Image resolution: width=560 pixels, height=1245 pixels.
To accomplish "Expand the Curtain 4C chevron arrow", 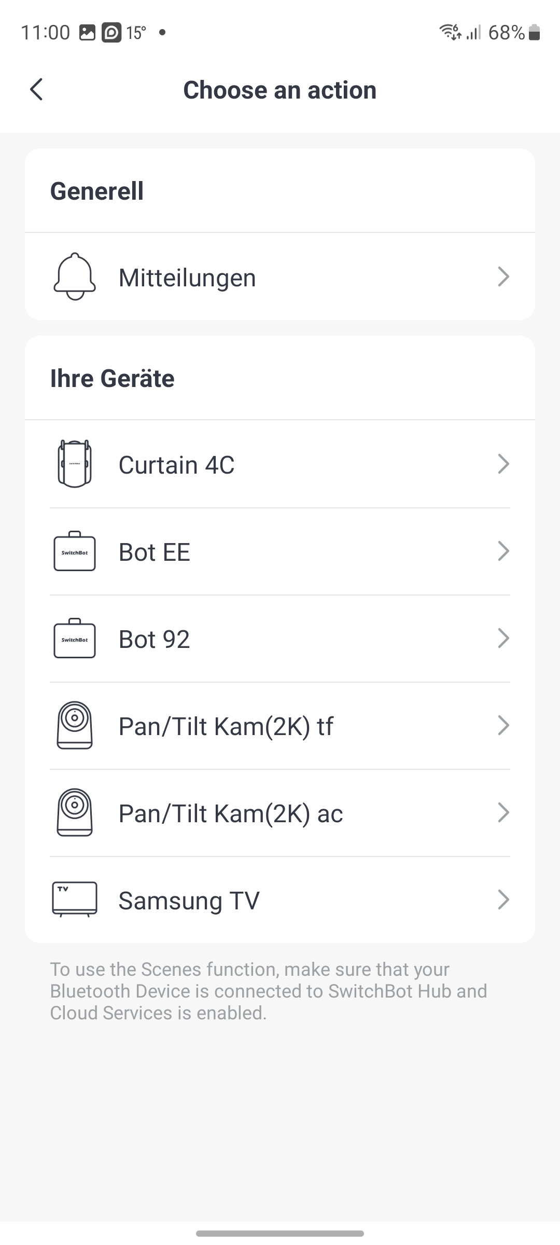I will [x=503, y=464].
